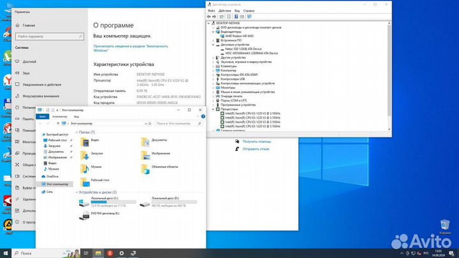Open the Документы folder in Explorer content pane
Image resolution: width=459 pixels, height=258 pixels.
[x=154, y=142]
